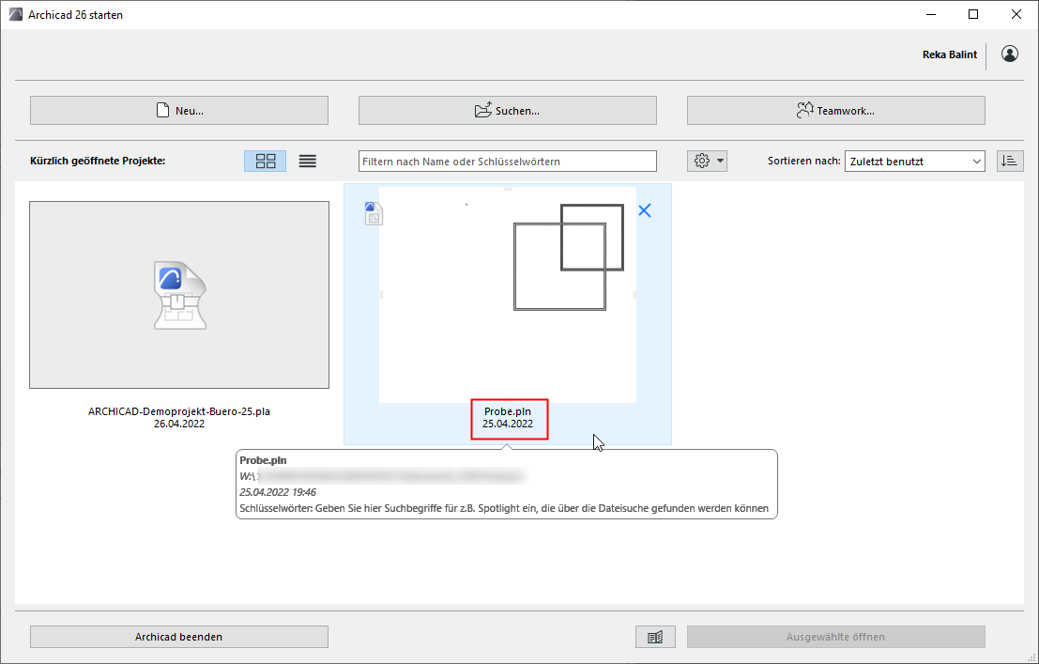Click the Kürzlich geöffnete Projekte label
This screenshot has height=664, width=1039.
coord(98,162)
